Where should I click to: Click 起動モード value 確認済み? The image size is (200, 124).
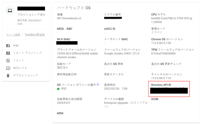point(63,68)
